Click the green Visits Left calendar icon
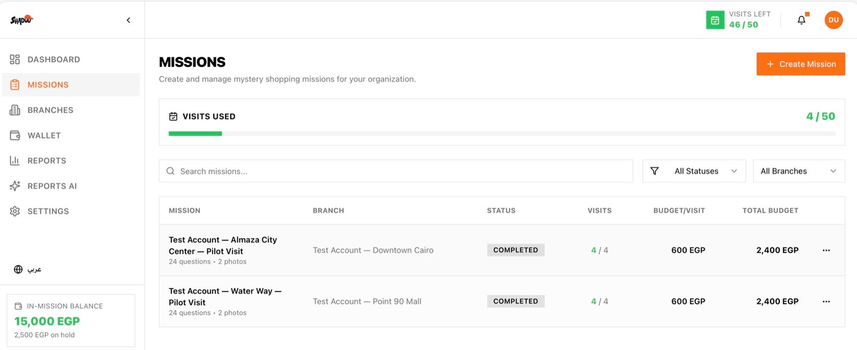This screenshot has width=857, height=350. point(715,20)
